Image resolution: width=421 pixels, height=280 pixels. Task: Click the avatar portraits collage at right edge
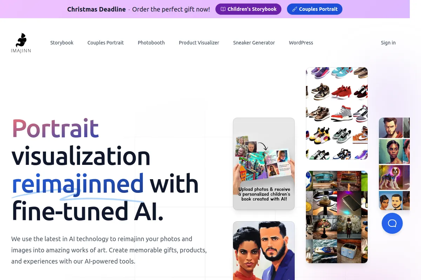click(394, 164)
